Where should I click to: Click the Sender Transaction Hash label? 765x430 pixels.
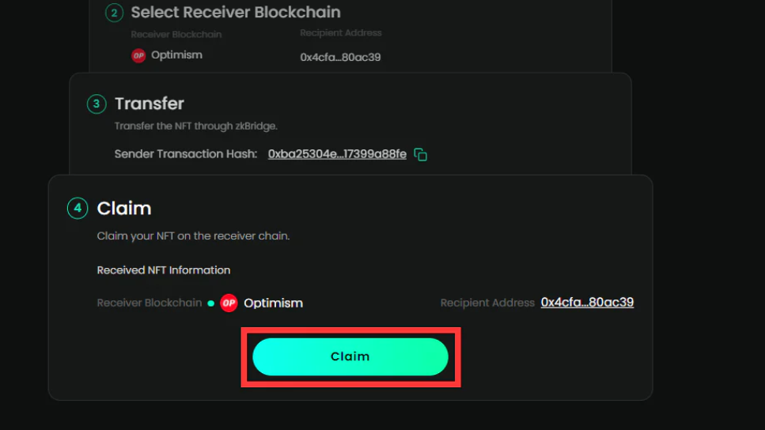coord(186,154)
